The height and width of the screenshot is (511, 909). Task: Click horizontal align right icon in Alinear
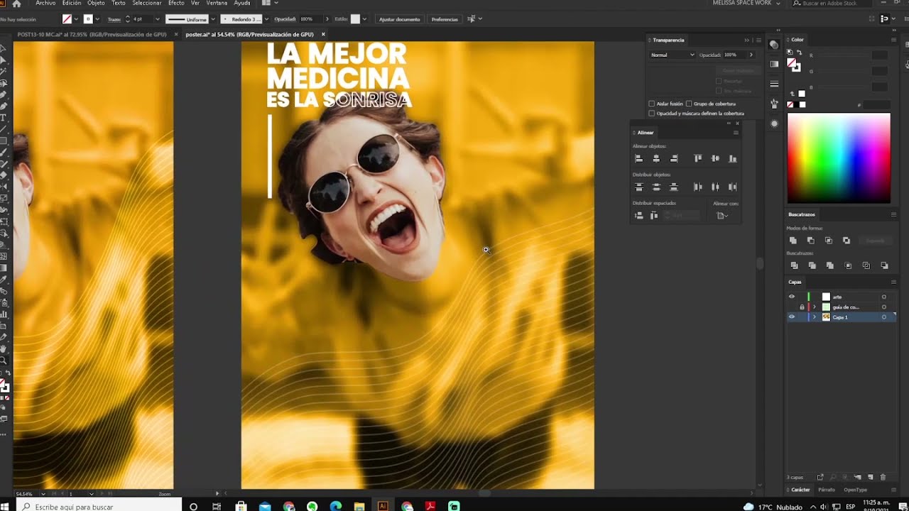[674, 159]
